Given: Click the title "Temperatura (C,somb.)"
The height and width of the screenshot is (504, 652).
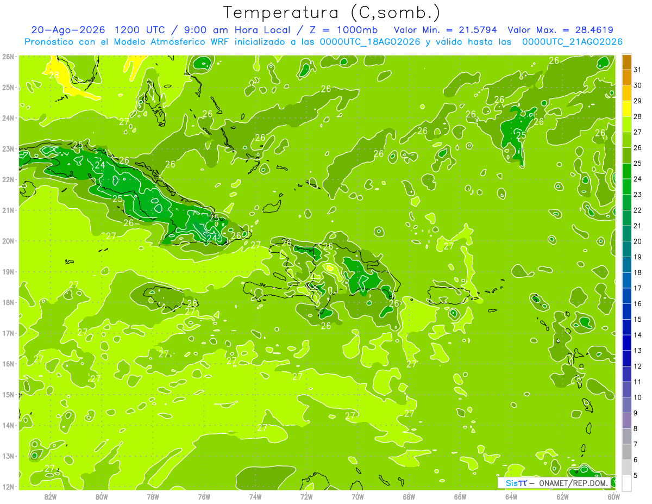Looking at the screenshot, I should click(x=332, y=13).
